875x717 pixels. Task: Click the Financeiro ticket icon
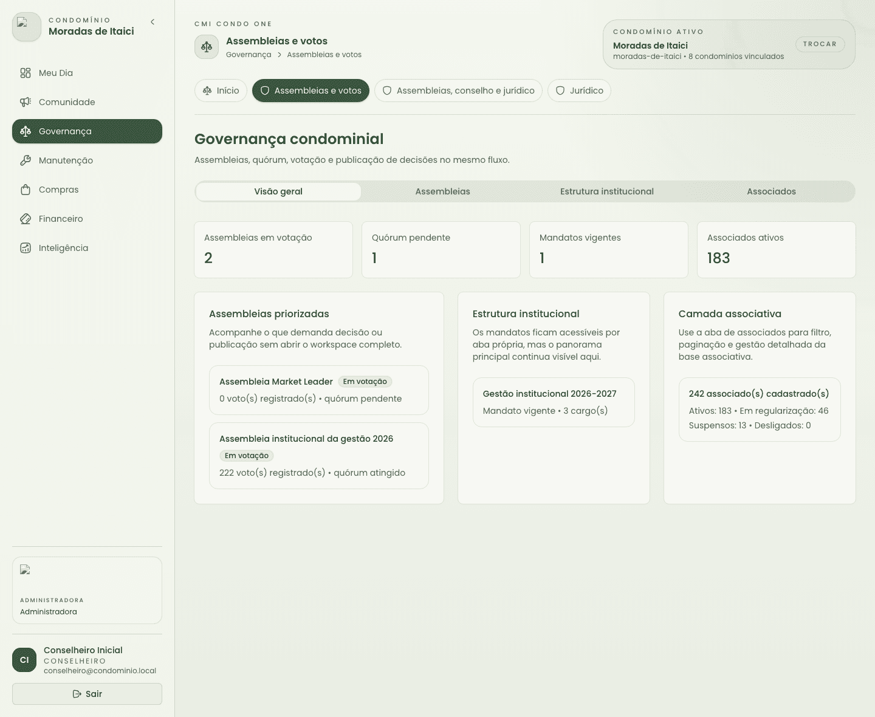(26, 219)
